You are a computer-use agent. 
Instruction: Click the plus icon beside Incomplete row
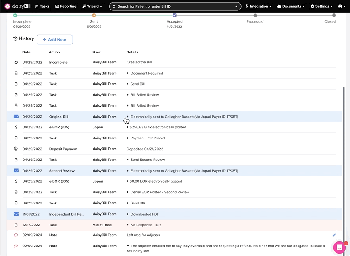click(x=16, y=63)
